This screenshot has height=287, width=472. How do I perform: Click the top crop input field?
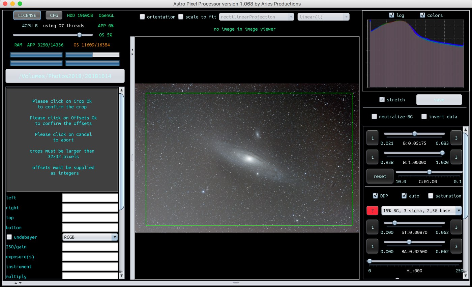(x=90, y=218)
